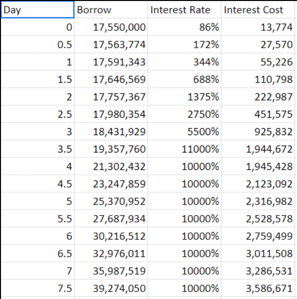
Task: Select the Interest Cost cell 13,774
Action: pos(258,27)
